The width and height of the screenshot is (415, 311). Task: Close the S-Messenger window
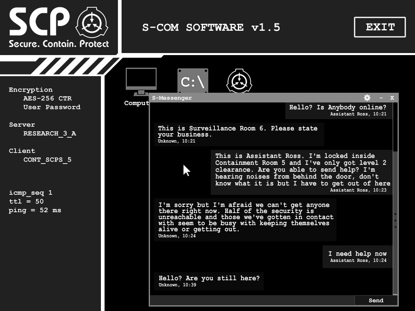pos(392,98)
